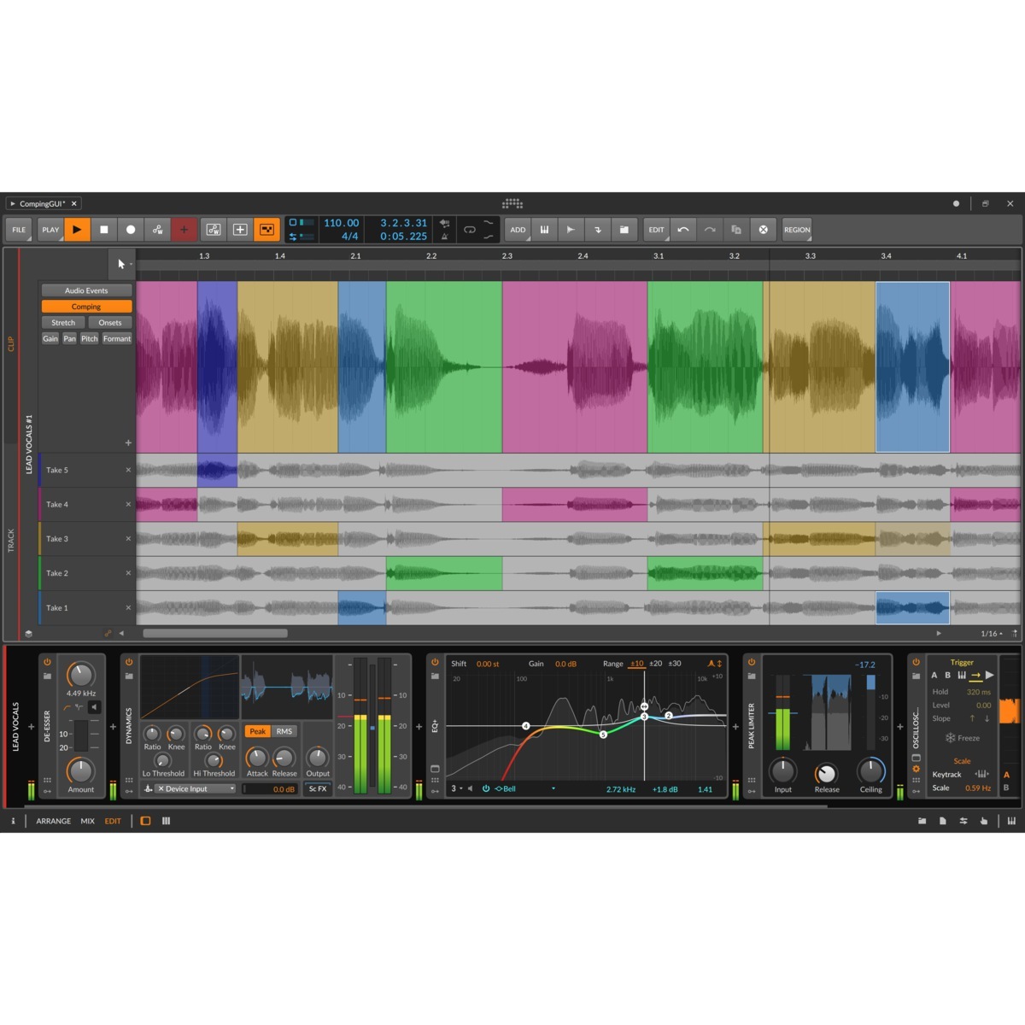Click the REGION button in the toolbar

tap(796, 229)
